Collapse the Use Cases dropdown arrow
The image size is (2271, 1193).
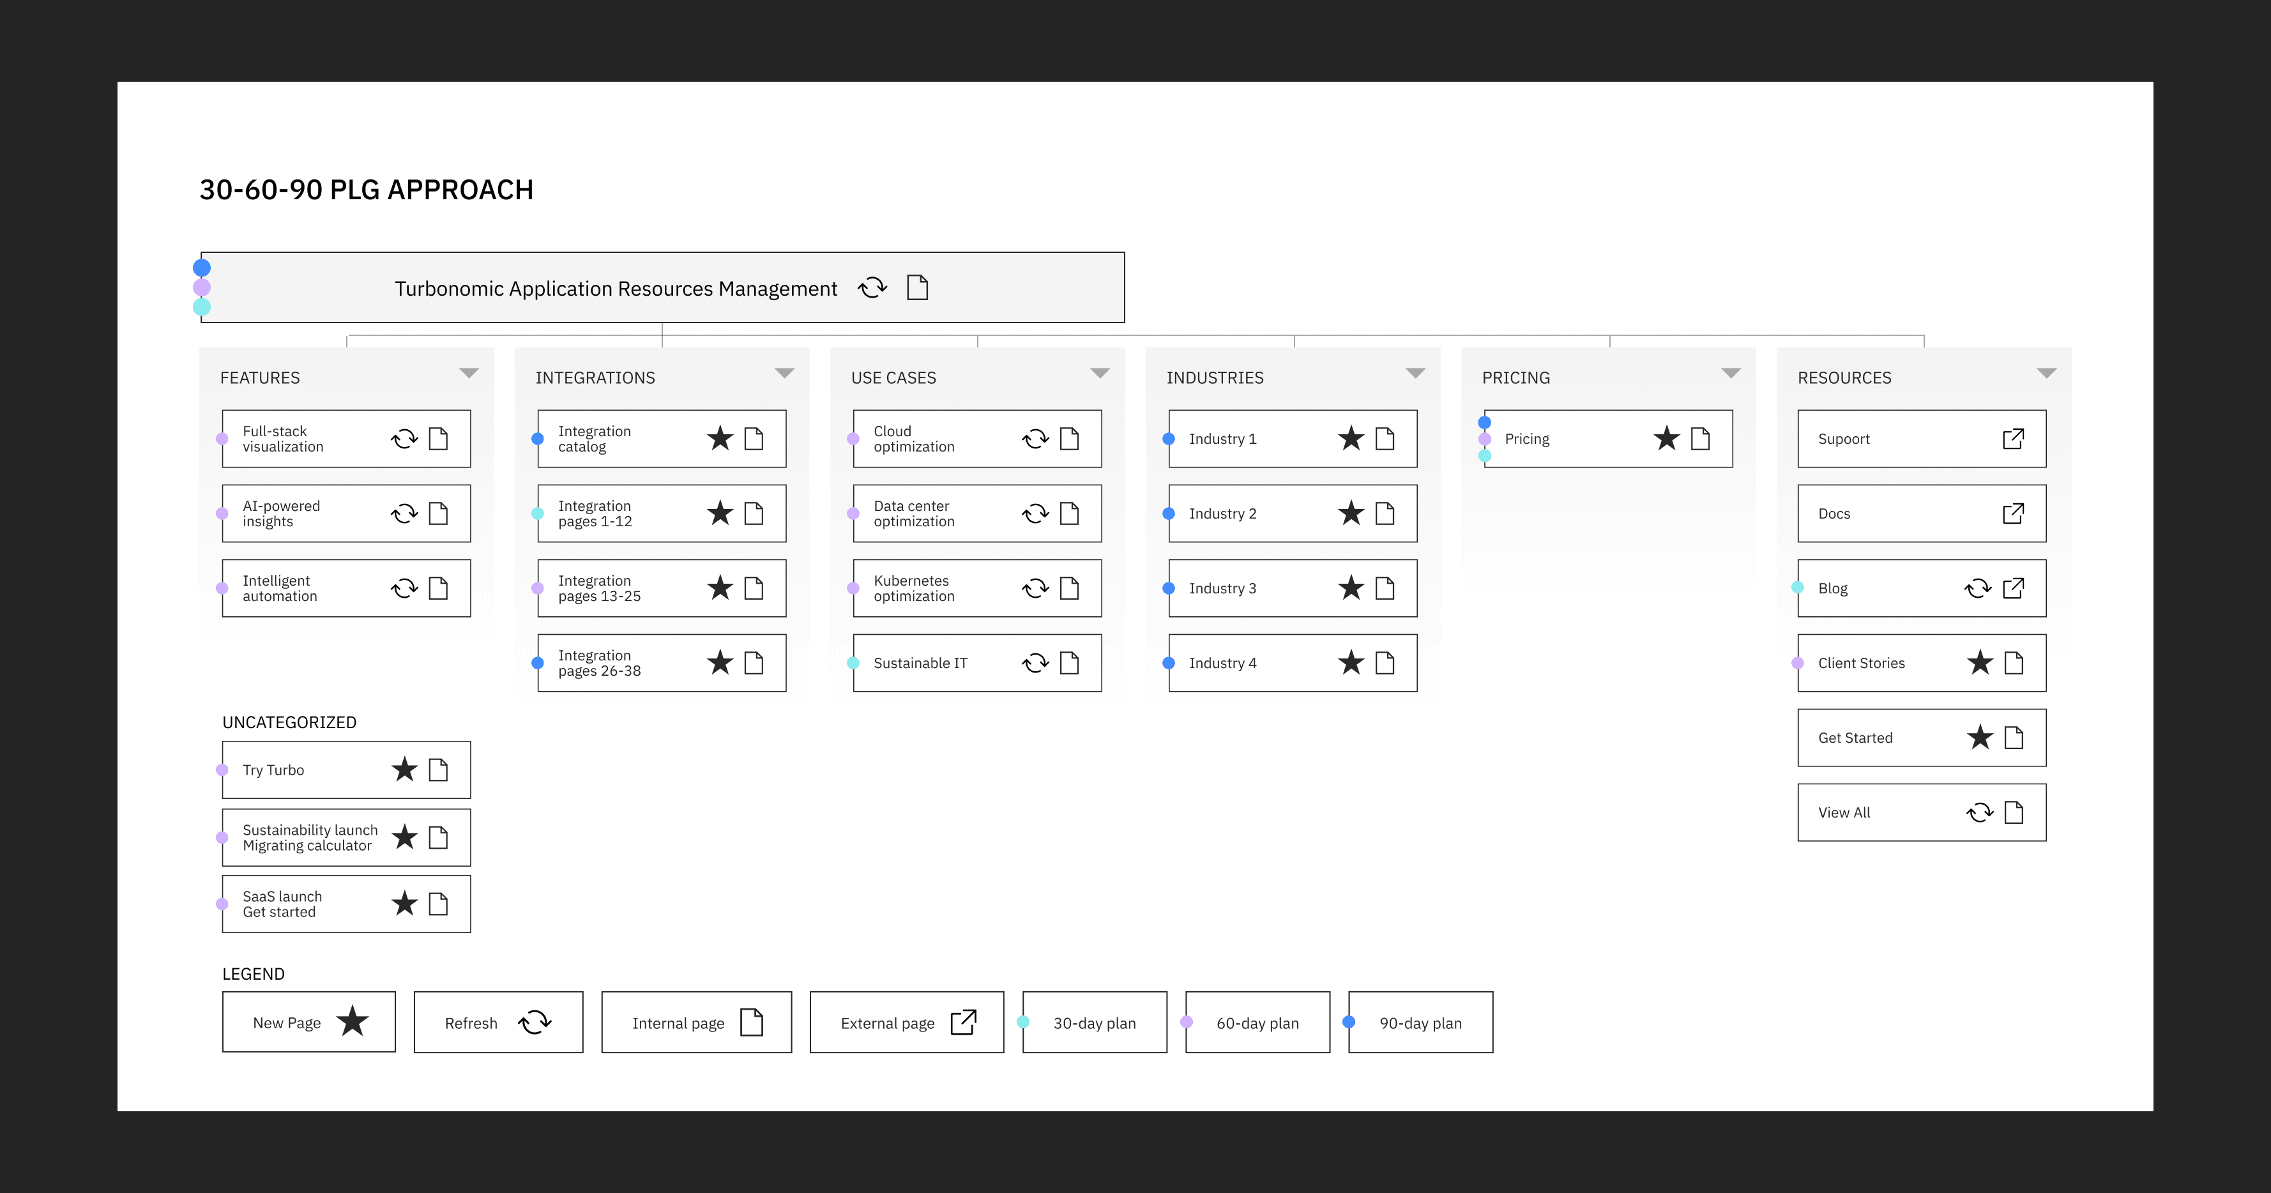(1099, 374)
